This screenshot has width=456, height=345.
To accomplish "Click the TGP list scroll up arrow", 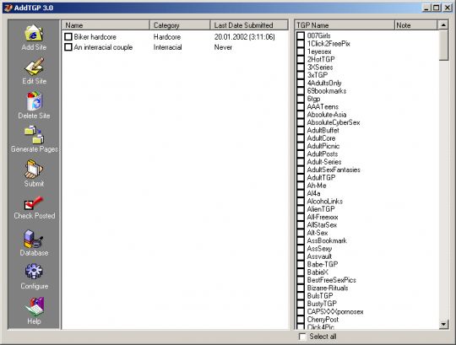I will [443, 25].
